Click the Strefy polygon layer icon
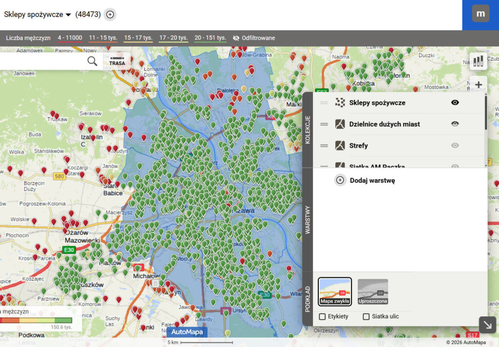 [340, 146]
